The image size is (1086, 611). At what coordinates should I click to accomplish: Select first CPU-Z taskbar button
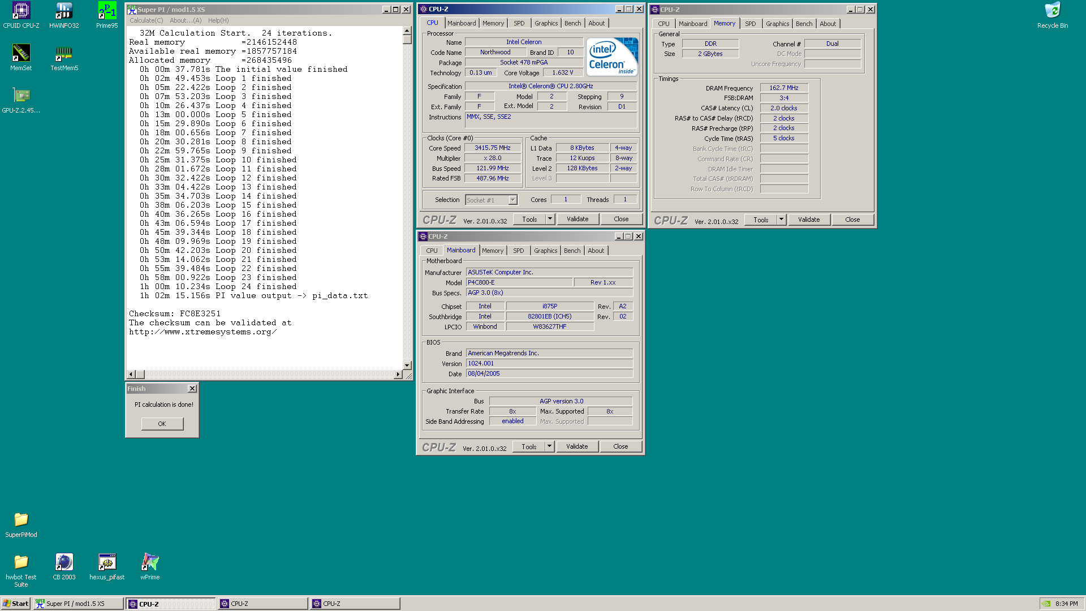(170, 604)
